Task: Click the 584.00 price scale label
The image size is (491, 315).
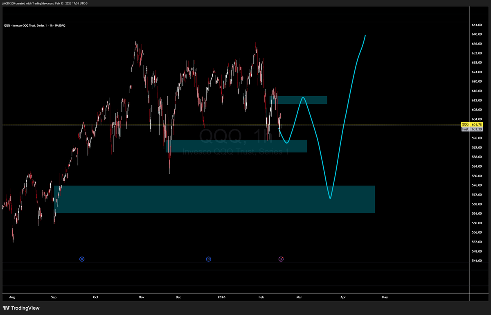Action: [477, 166]
